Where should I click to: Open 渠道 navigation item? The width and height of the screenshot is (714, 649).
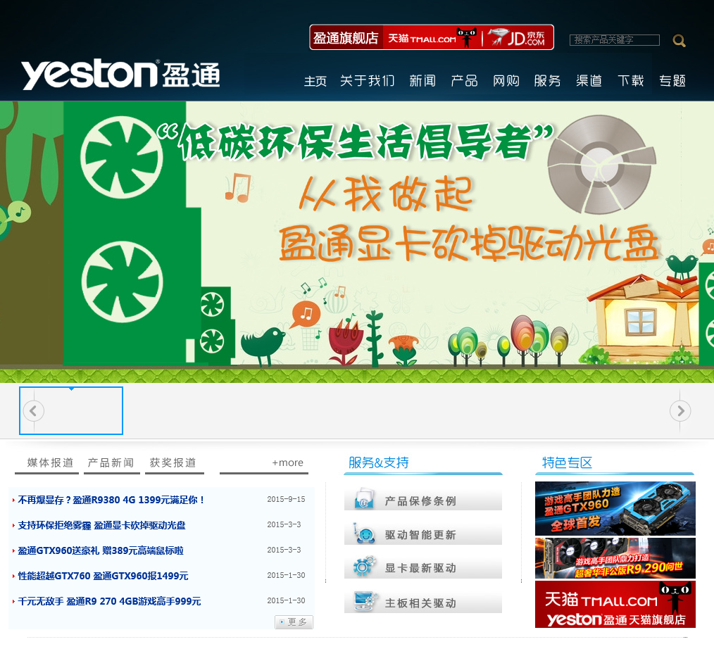589,81
